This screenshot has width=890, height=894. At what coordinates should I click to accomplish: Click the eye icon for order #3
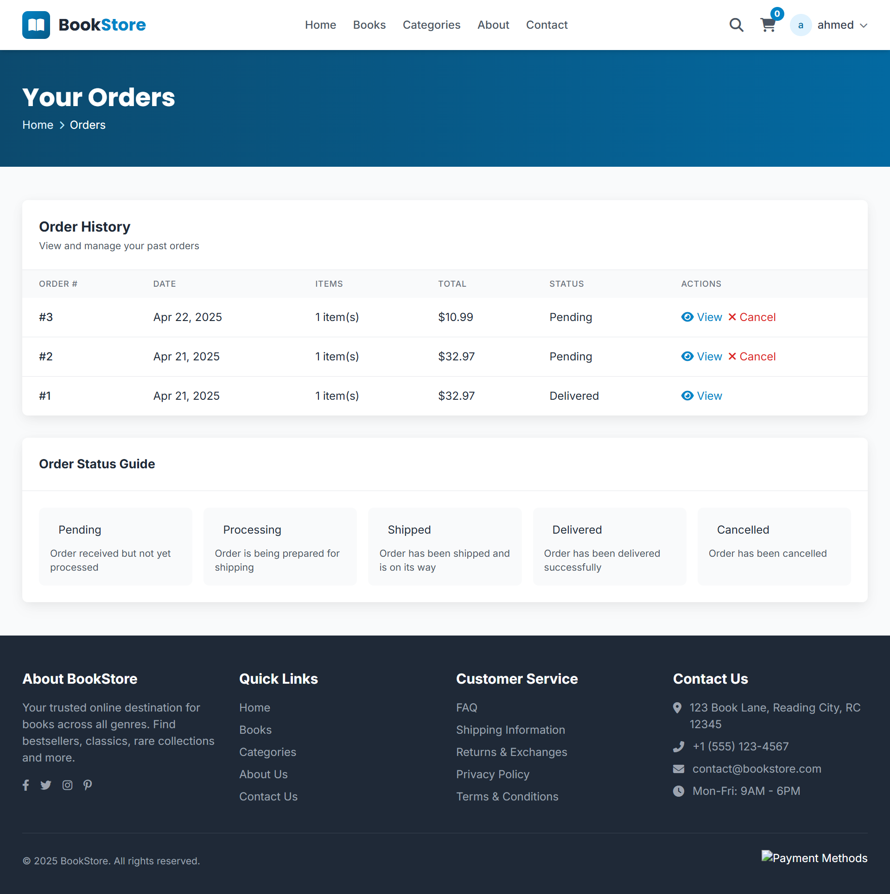click(x=687, y=317)
